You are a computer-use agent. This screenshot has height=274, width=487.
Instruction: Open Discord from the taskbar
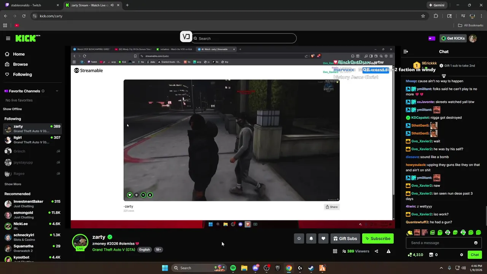click(255, 268)
